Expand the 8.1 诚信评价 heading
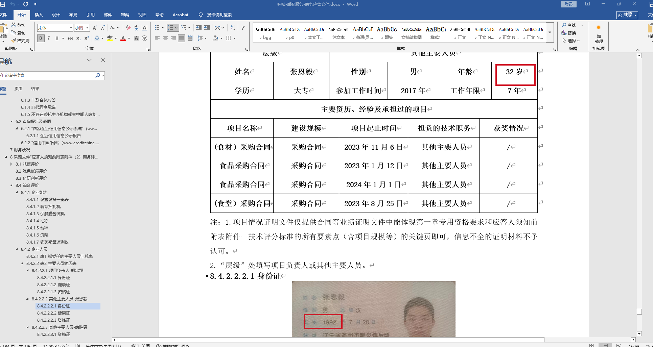653x347 pixels. pos(11,164)
